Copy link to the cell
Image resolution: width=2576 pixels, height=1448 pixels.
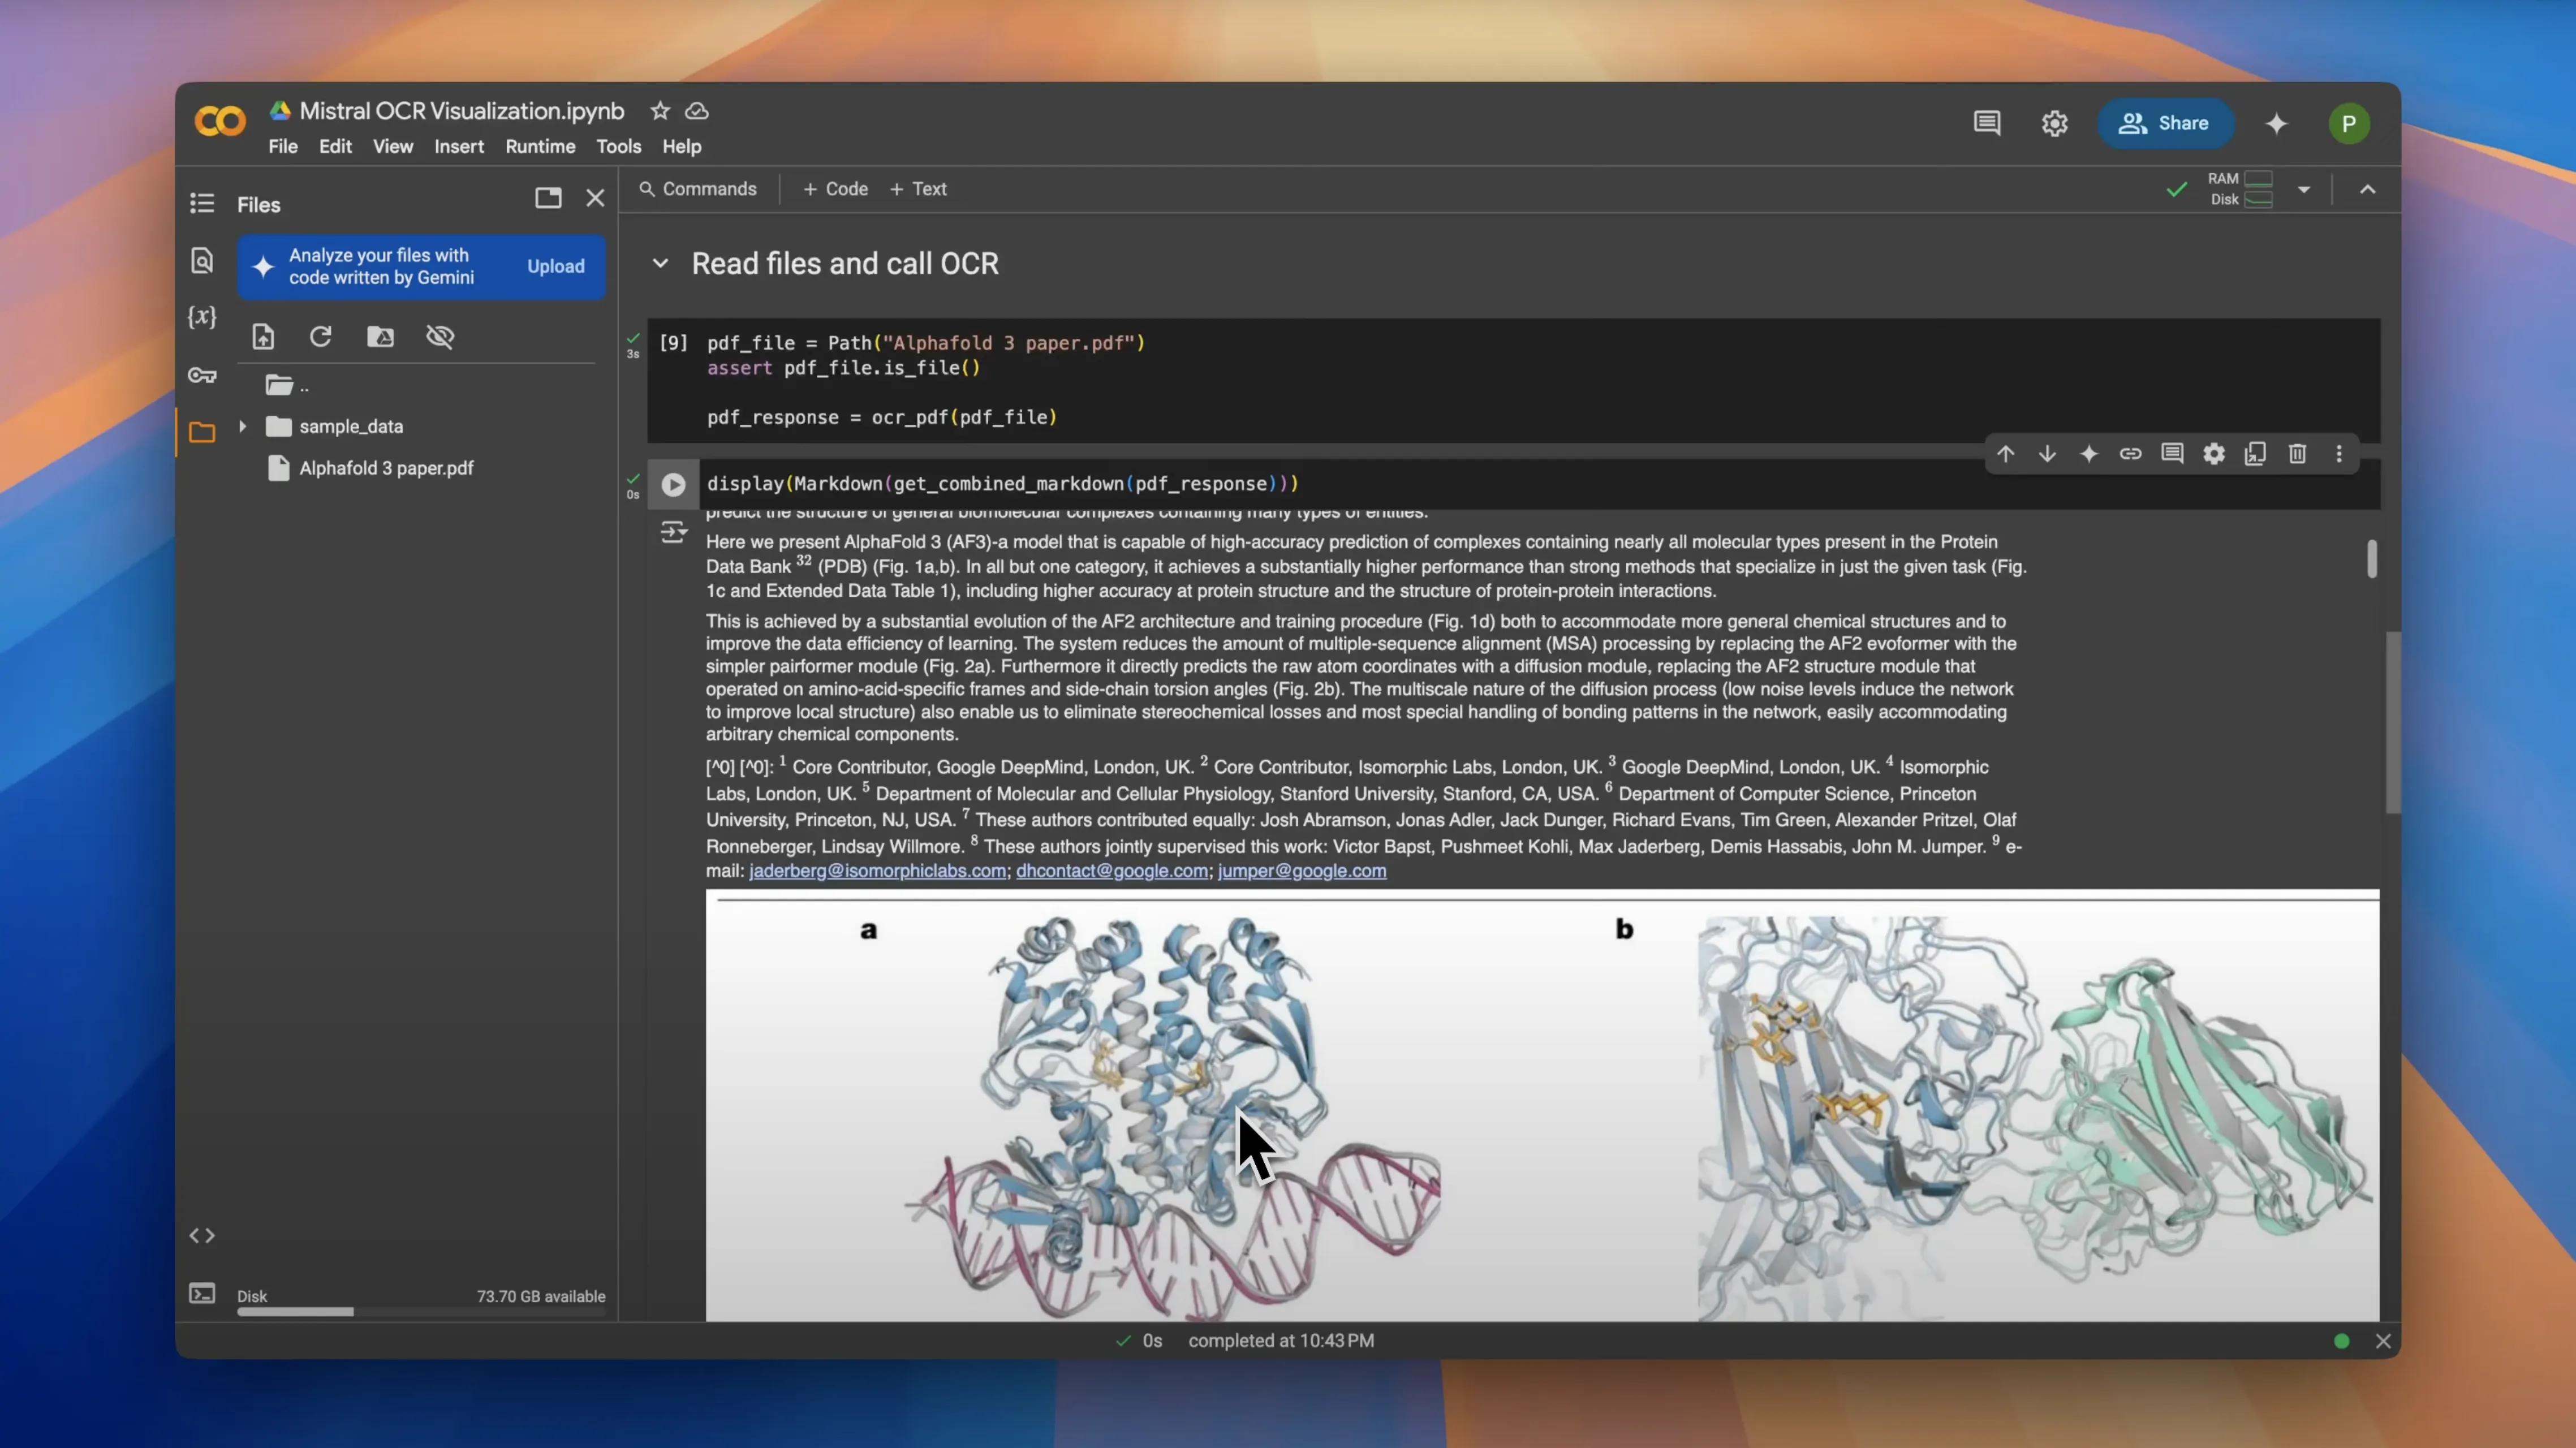click(x=2130, y=454)
